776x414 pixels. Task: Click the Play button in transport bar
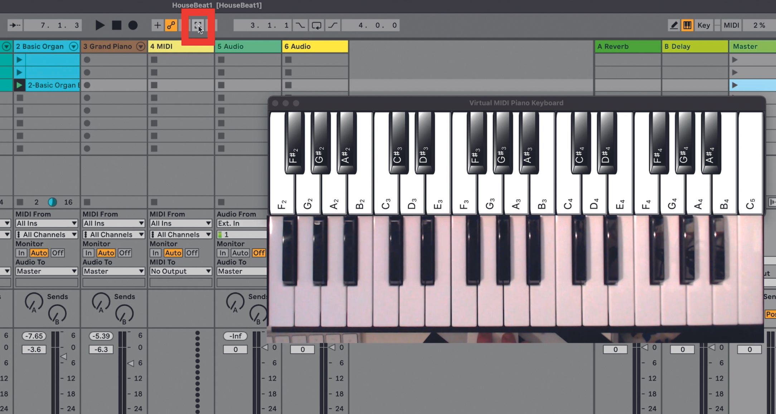(x=100, y=25)
